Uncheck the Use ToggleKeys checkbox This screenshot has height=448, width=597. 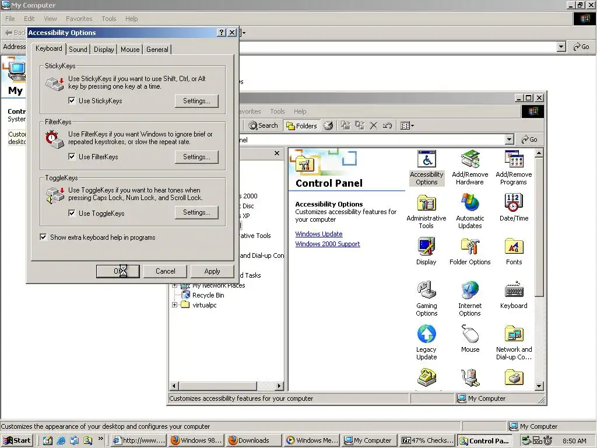(x=72, y=213)
